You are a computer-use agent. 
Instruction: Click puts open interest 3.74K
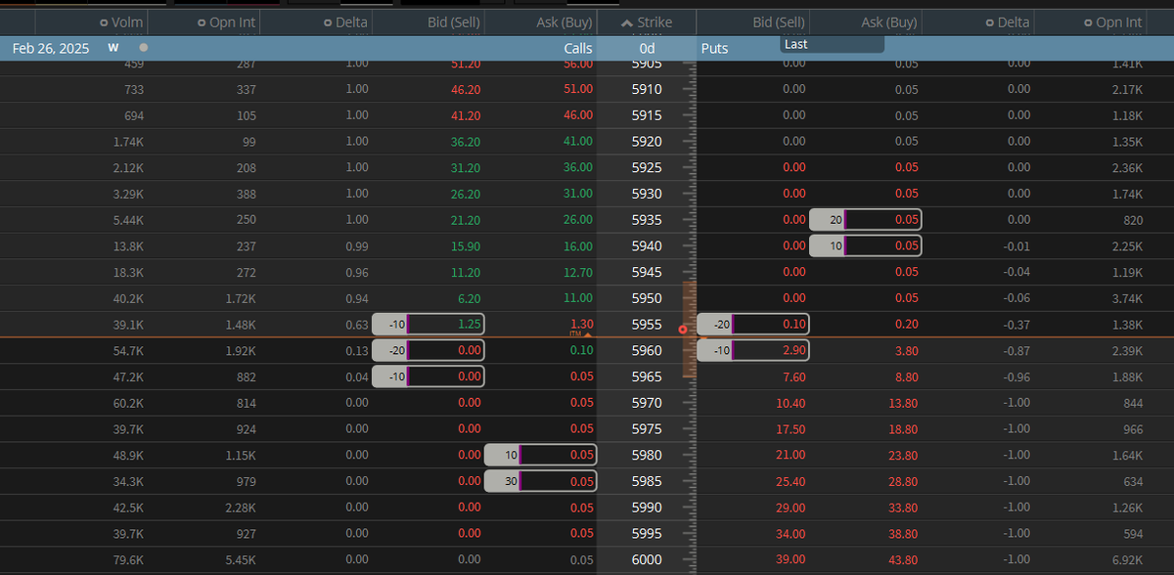tap(1126, 298)
